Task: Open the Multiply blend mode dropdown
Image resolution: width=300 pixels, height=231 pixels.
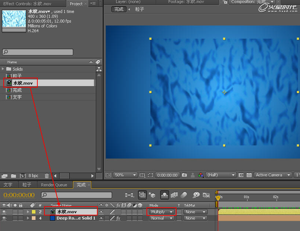Action: tap(161, 212)
